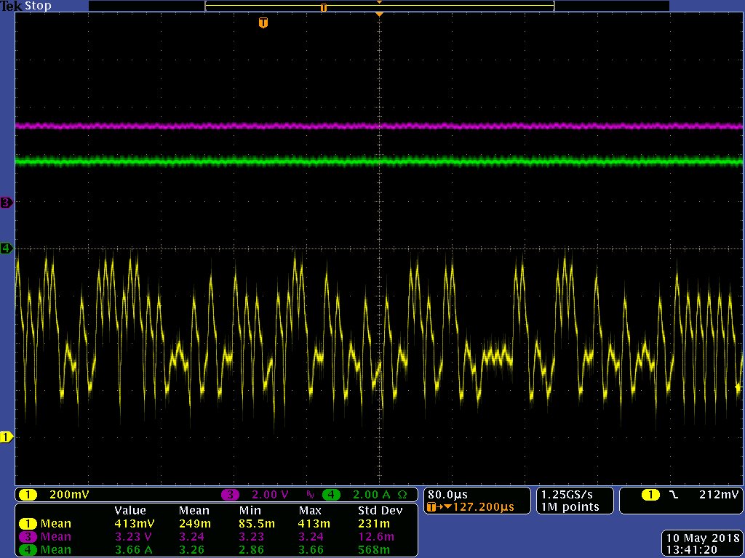
Task: Click the orange trigger position T marker
Action: coord(263,23)
